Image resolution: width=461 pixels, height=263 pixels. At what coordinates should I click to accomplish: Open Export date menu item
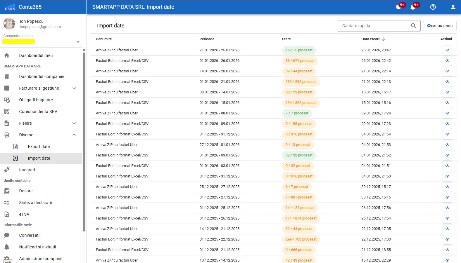click(x=39, y=147)
